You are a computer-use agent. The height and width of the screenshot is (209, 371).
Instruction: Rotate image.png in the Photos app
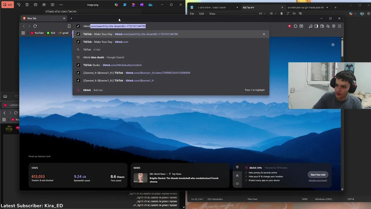coord(19,5)
